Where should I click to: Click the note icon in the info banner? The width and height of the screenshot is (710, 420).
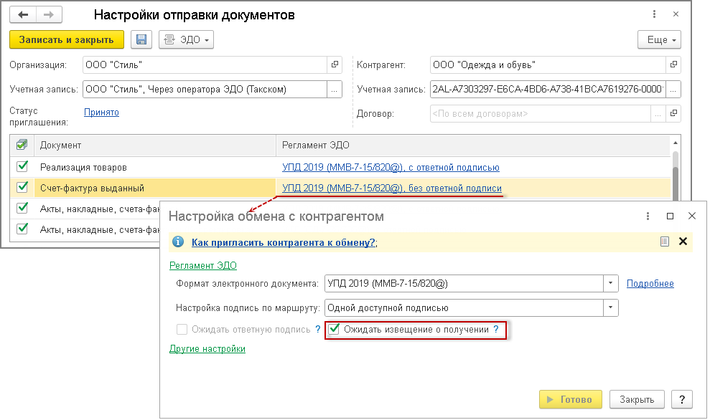click(x=665, y=242)
